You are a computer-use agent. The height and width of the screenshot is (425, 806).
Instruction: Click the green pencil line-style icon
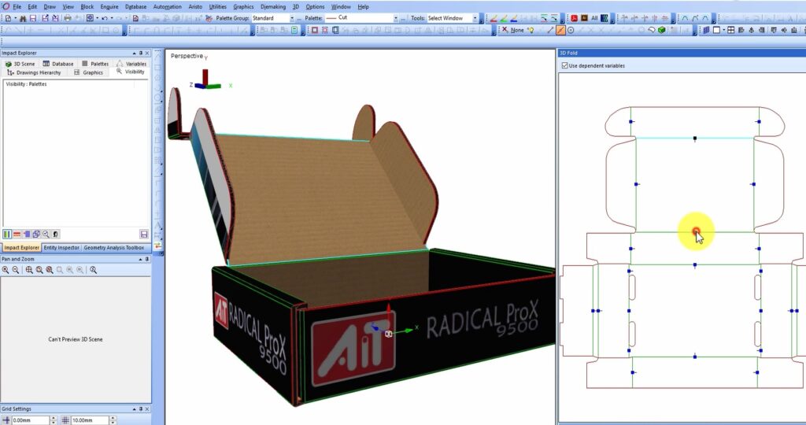tap(504, 19)
